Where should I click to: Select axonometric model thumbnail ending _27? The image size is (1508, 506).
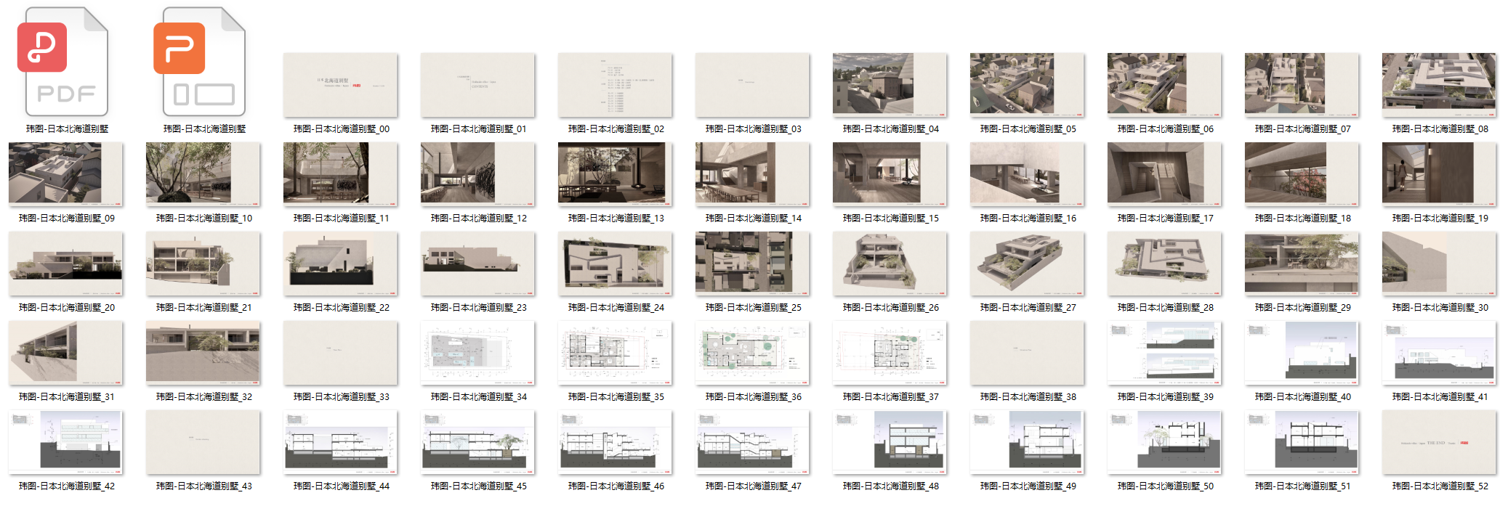[1027, 264]
